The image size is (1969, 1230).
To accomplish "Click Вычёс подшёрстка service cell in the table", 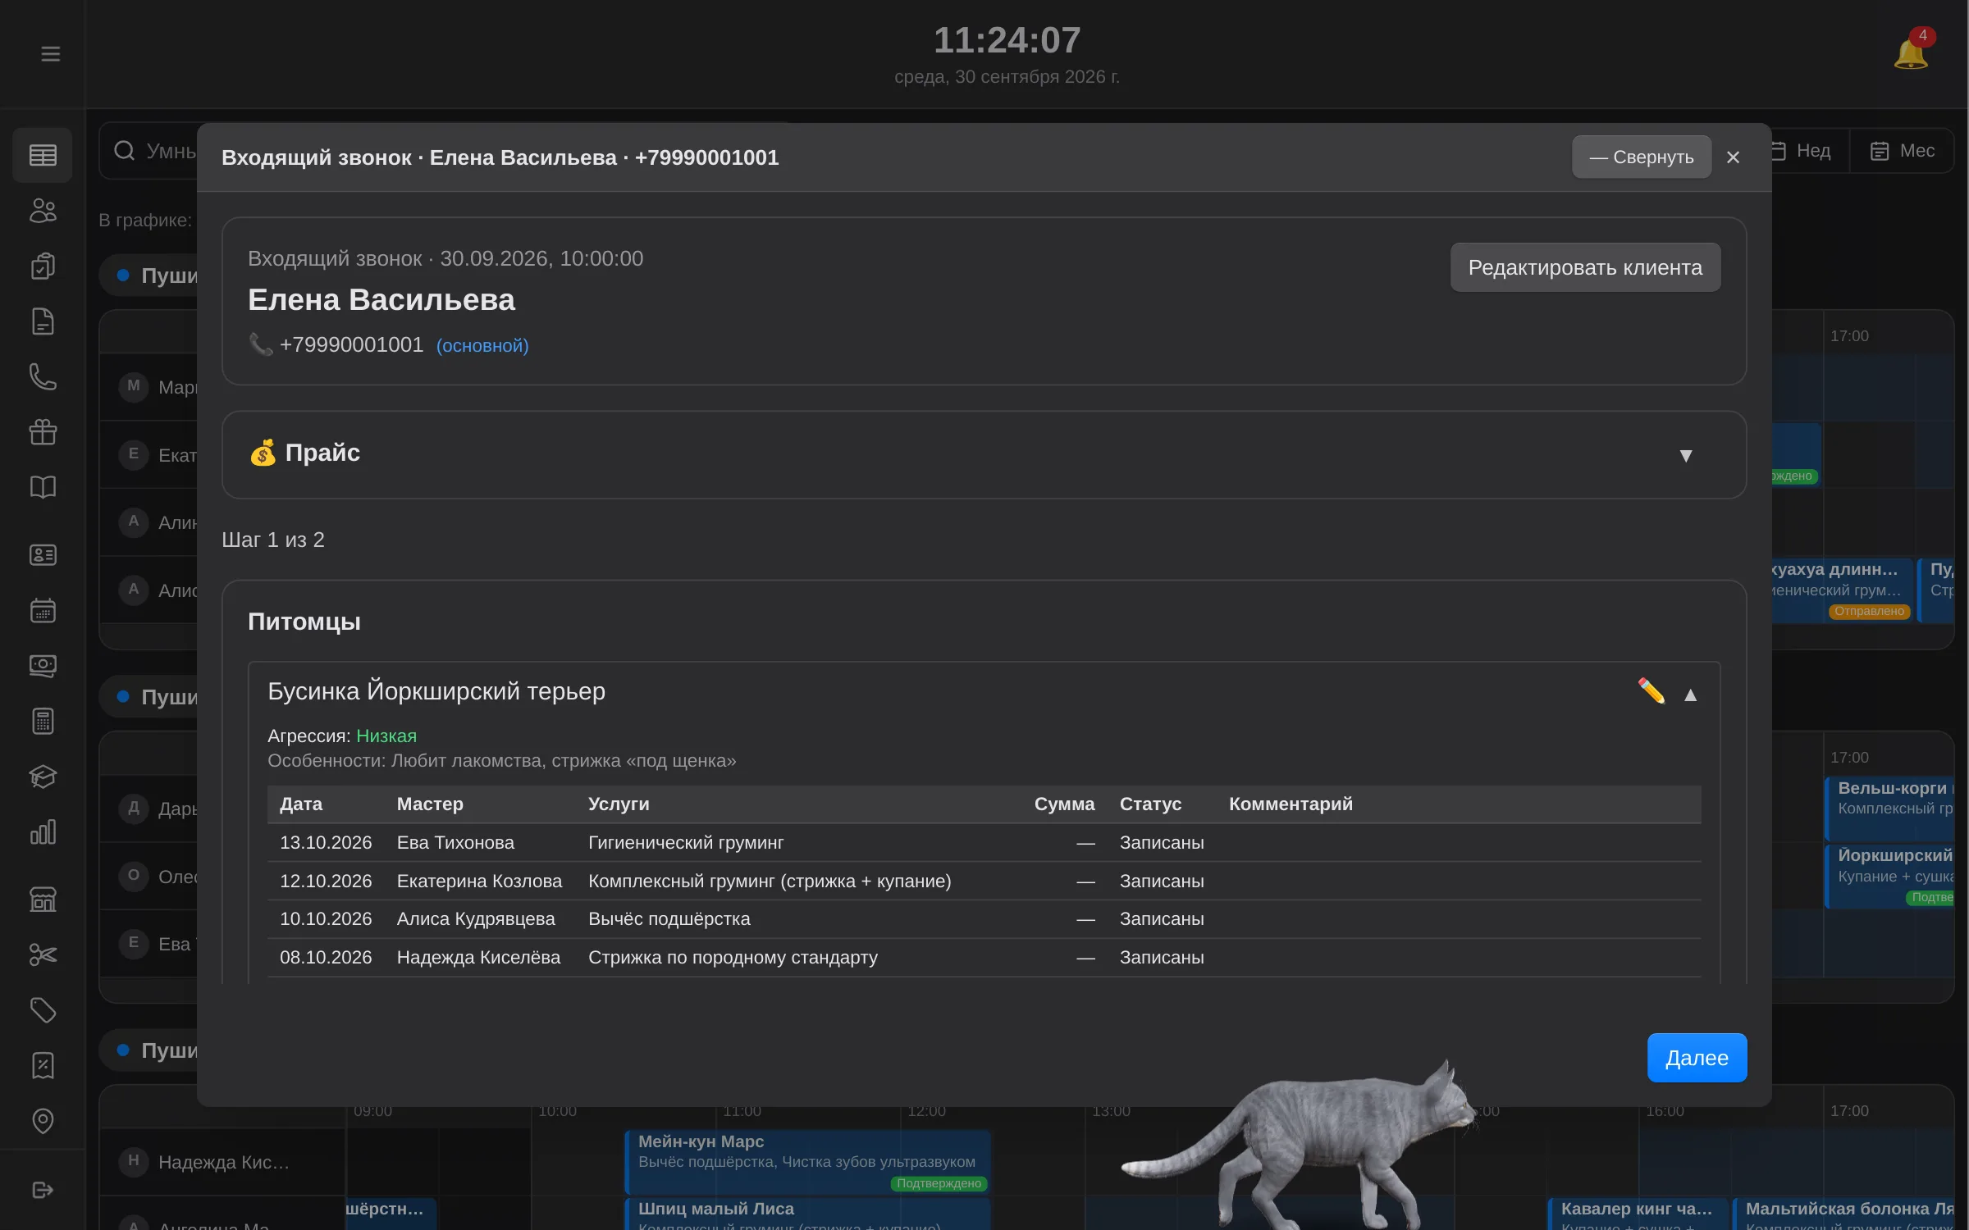I will [x=669, y=919].
